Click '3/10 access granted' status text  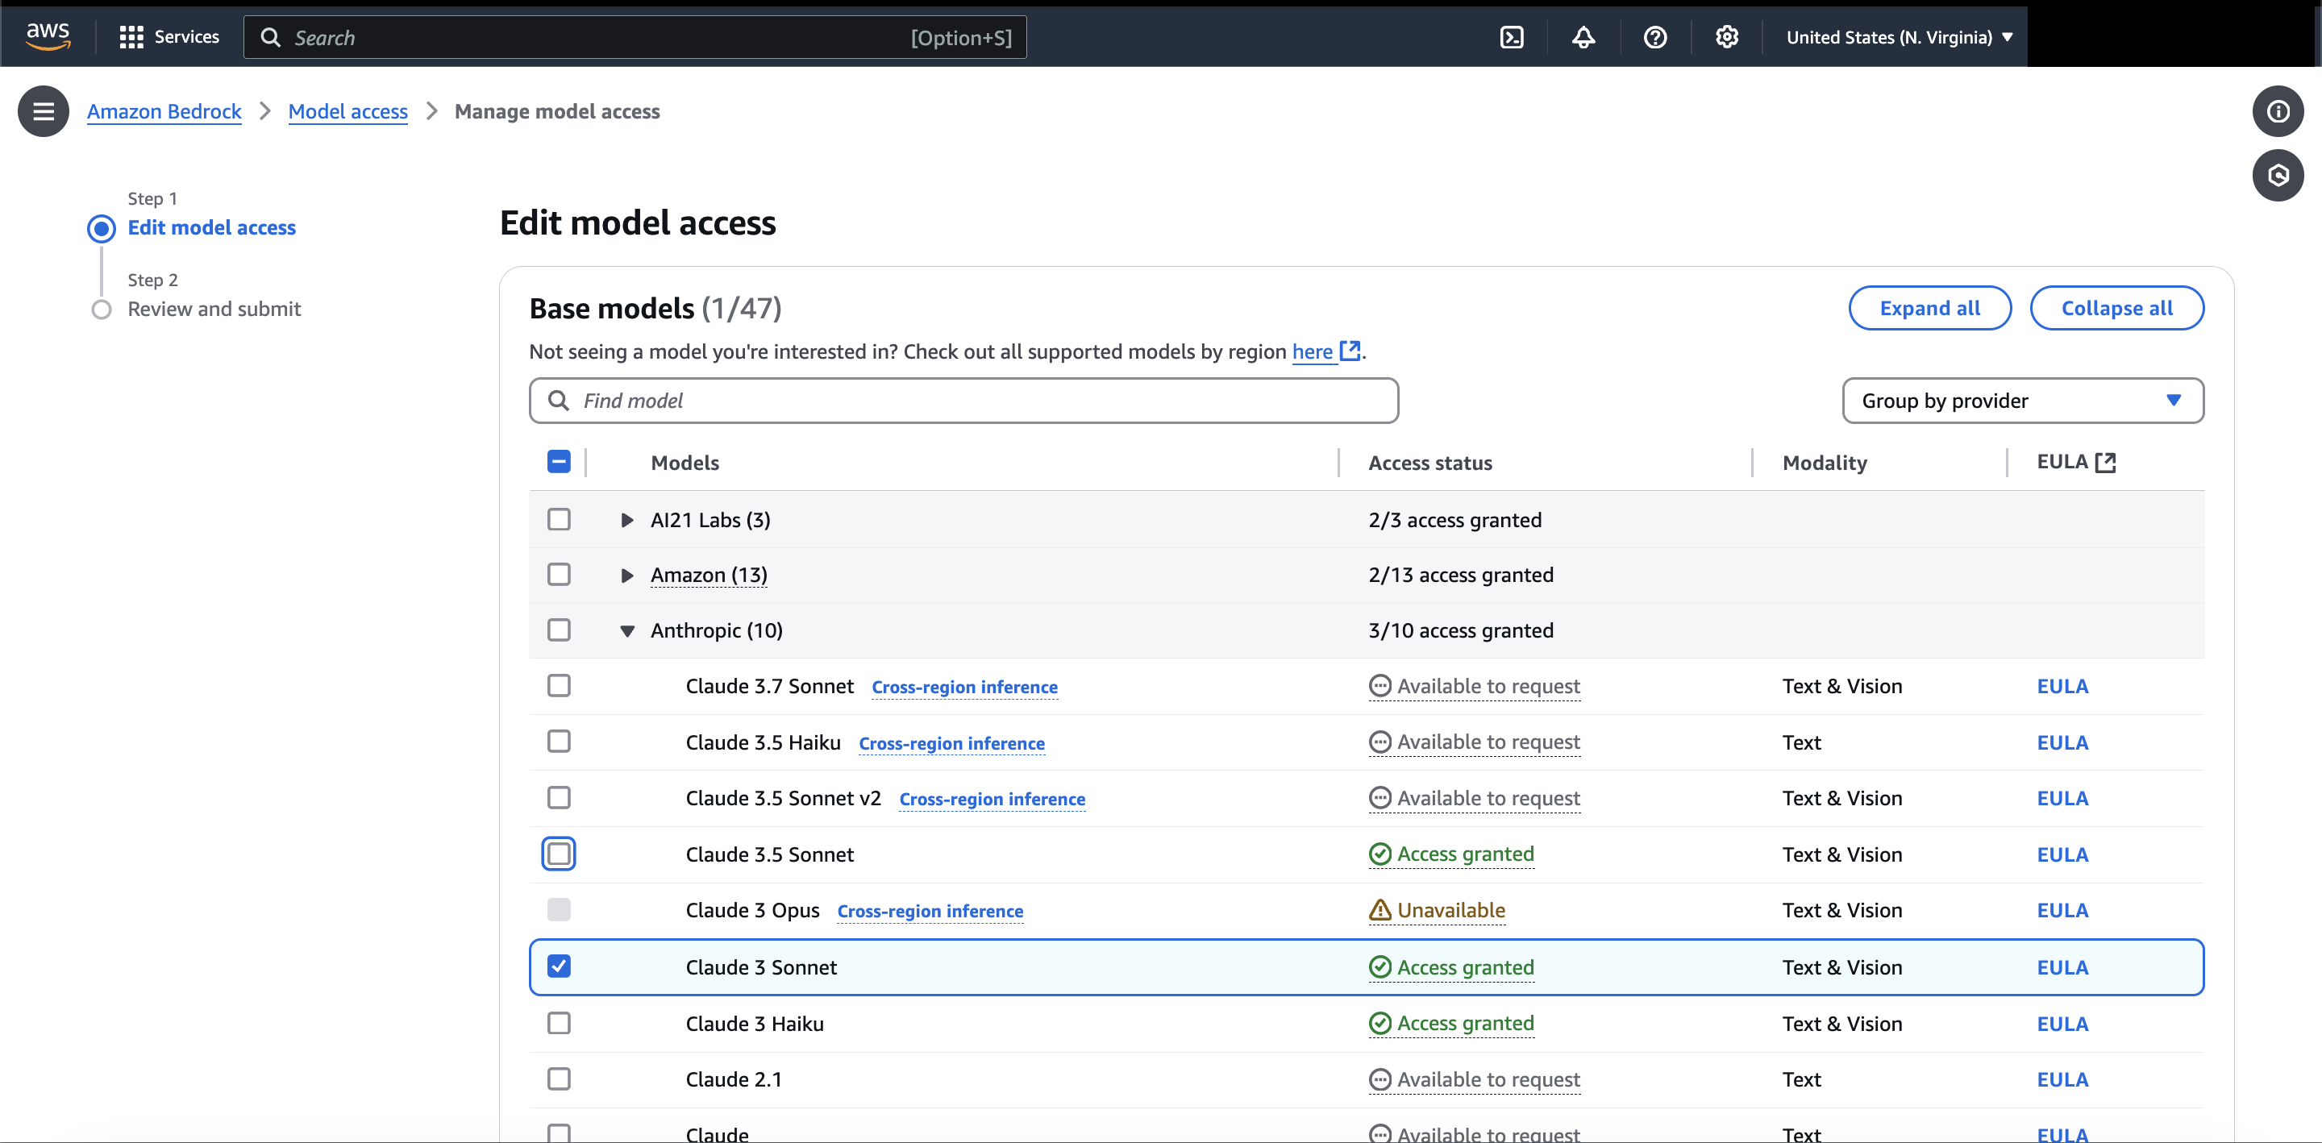point(1460,630)
